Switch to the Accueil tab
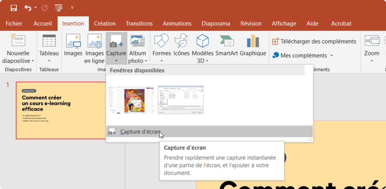Screen dimensions: 386x189 tap(43, 23)
